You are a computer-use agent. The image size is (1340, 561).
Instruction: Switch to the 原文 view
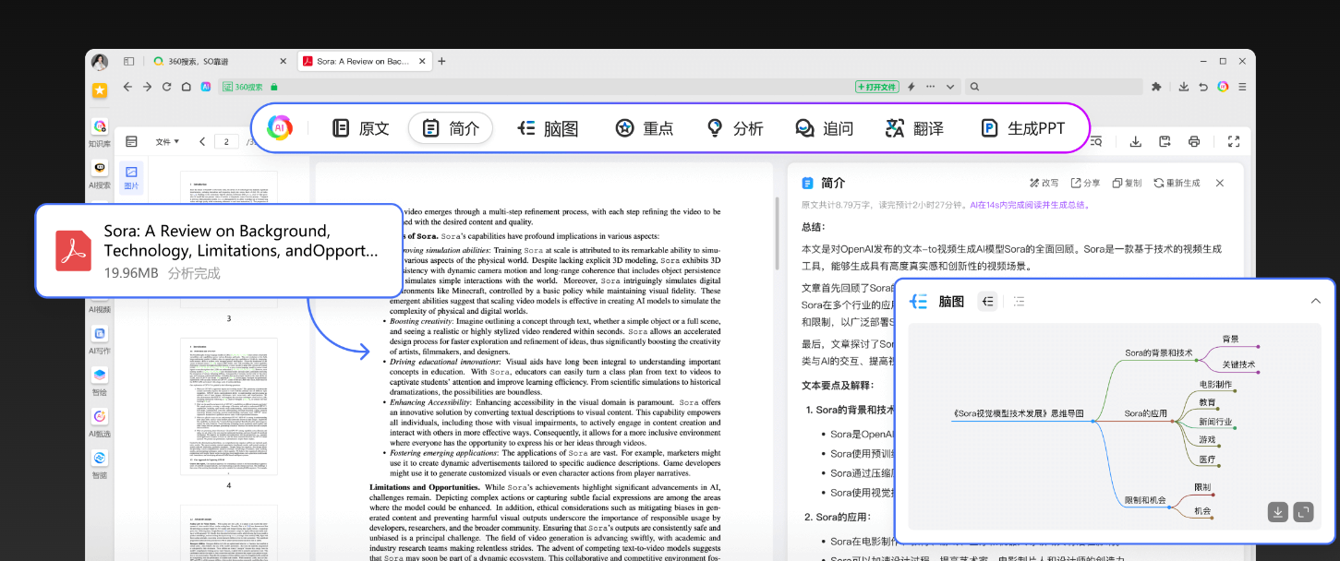click(x=360, y=128)
